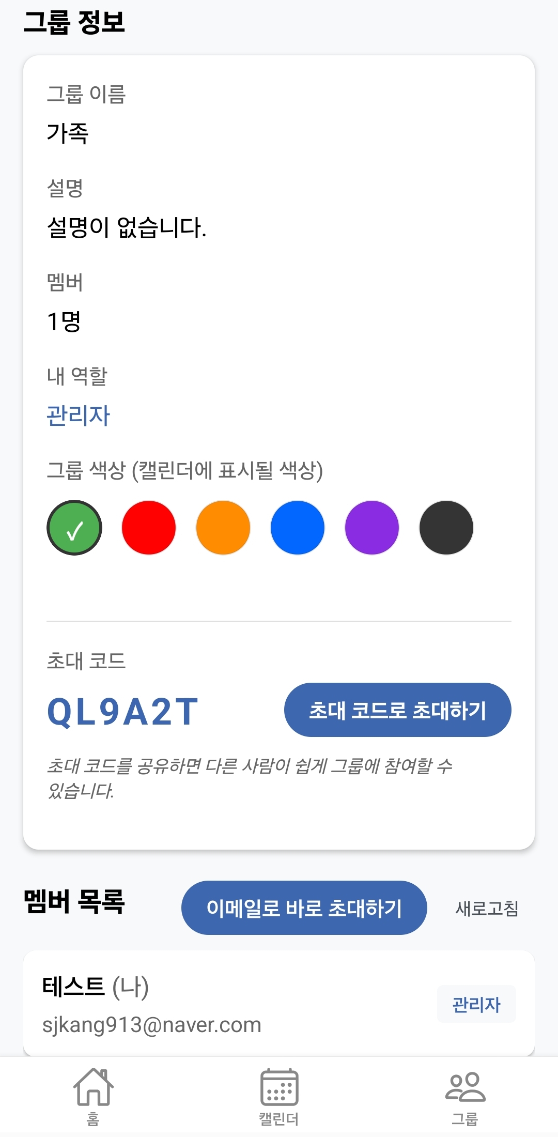
Task: Switch to the 캘린더 tab label
Action: pyautogui.click(x=279, y=1119)
